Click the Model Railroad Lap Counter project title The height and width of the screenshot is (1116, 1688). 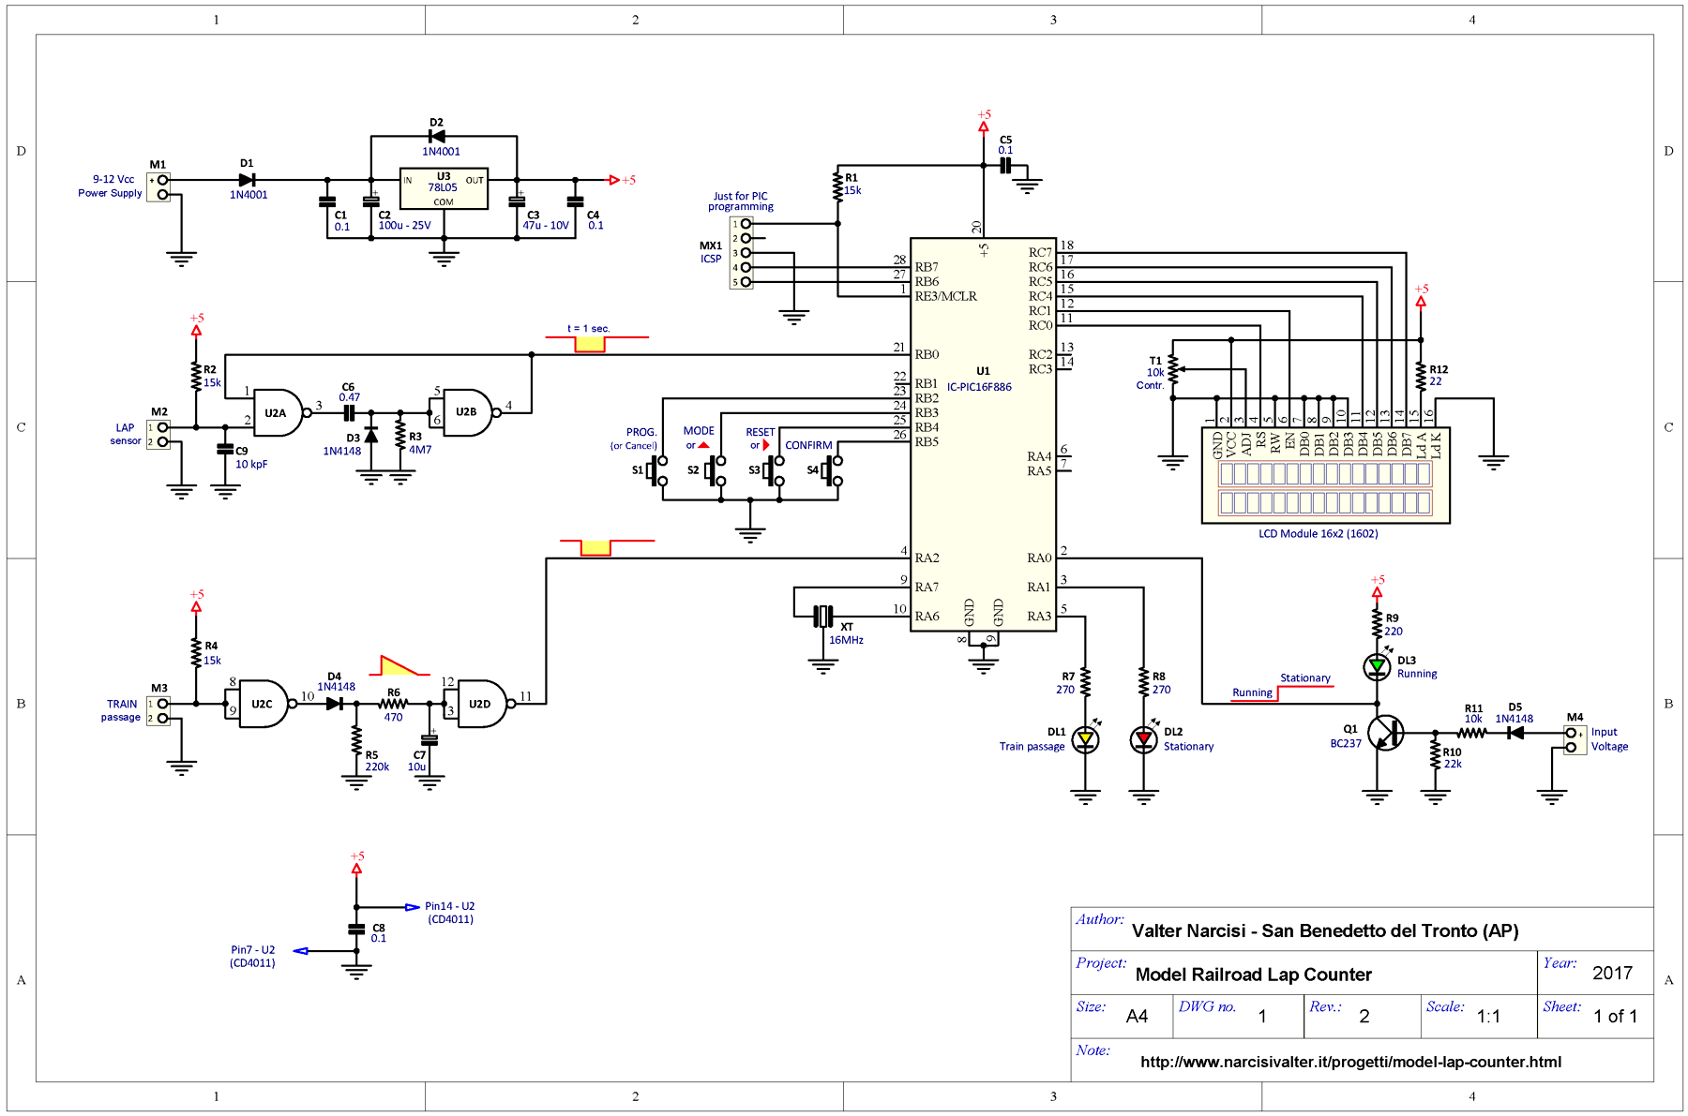point(1253,975)
